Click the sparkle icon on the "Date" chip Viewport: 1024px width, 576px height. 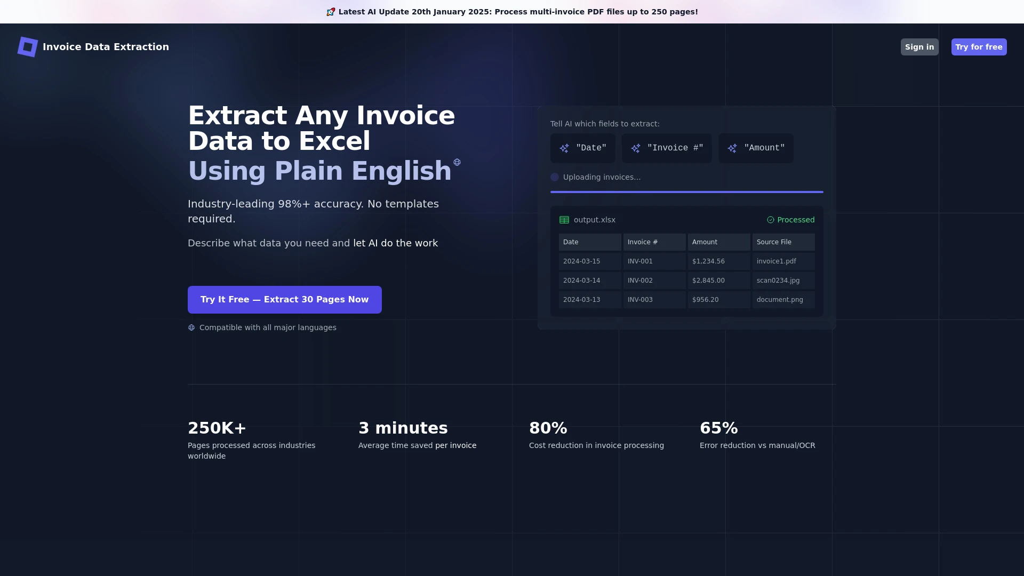point(564,148)
